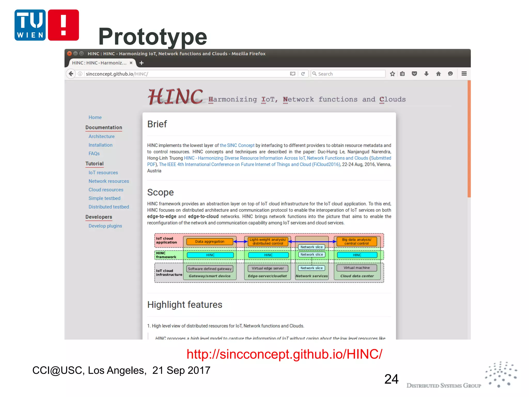This screenshot has width=529, height=397.
Task: Go to Firefox home page icon
Action: point(438,74)
